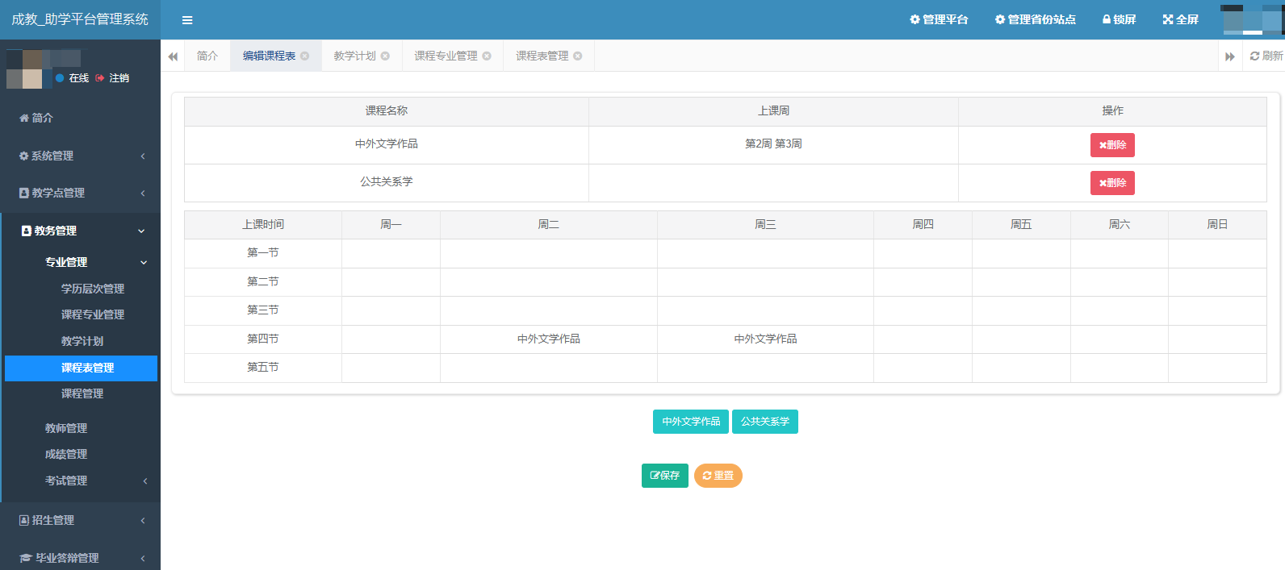Expand the 系统管理 sidebar menu

point(81,156)
